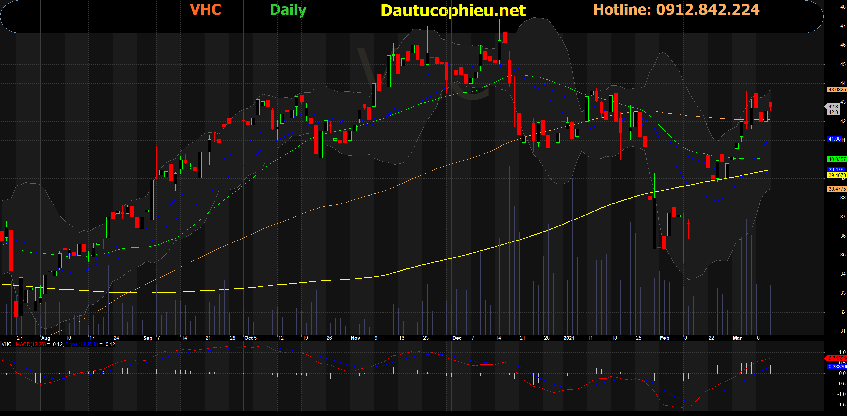
Task: Click the orange 38.4775 lower band tag
Action: [x=836, y=189]
